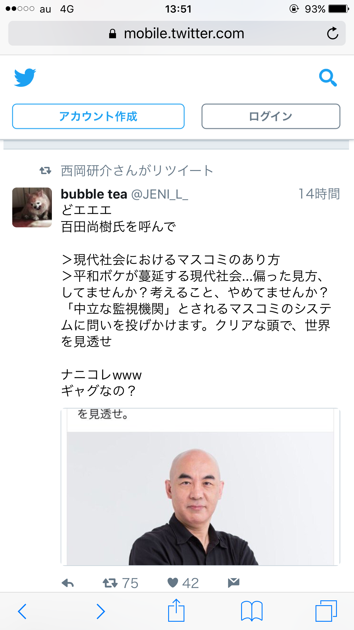The width and height of the screenshot is (354, 630).
Task: Click the ログイン button
Action: pos(271,116)
